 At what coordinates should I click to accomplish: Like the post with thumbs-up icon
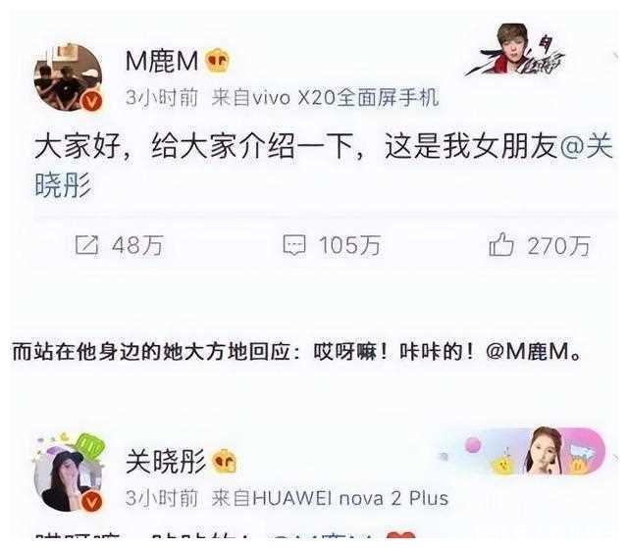point(501,244)
